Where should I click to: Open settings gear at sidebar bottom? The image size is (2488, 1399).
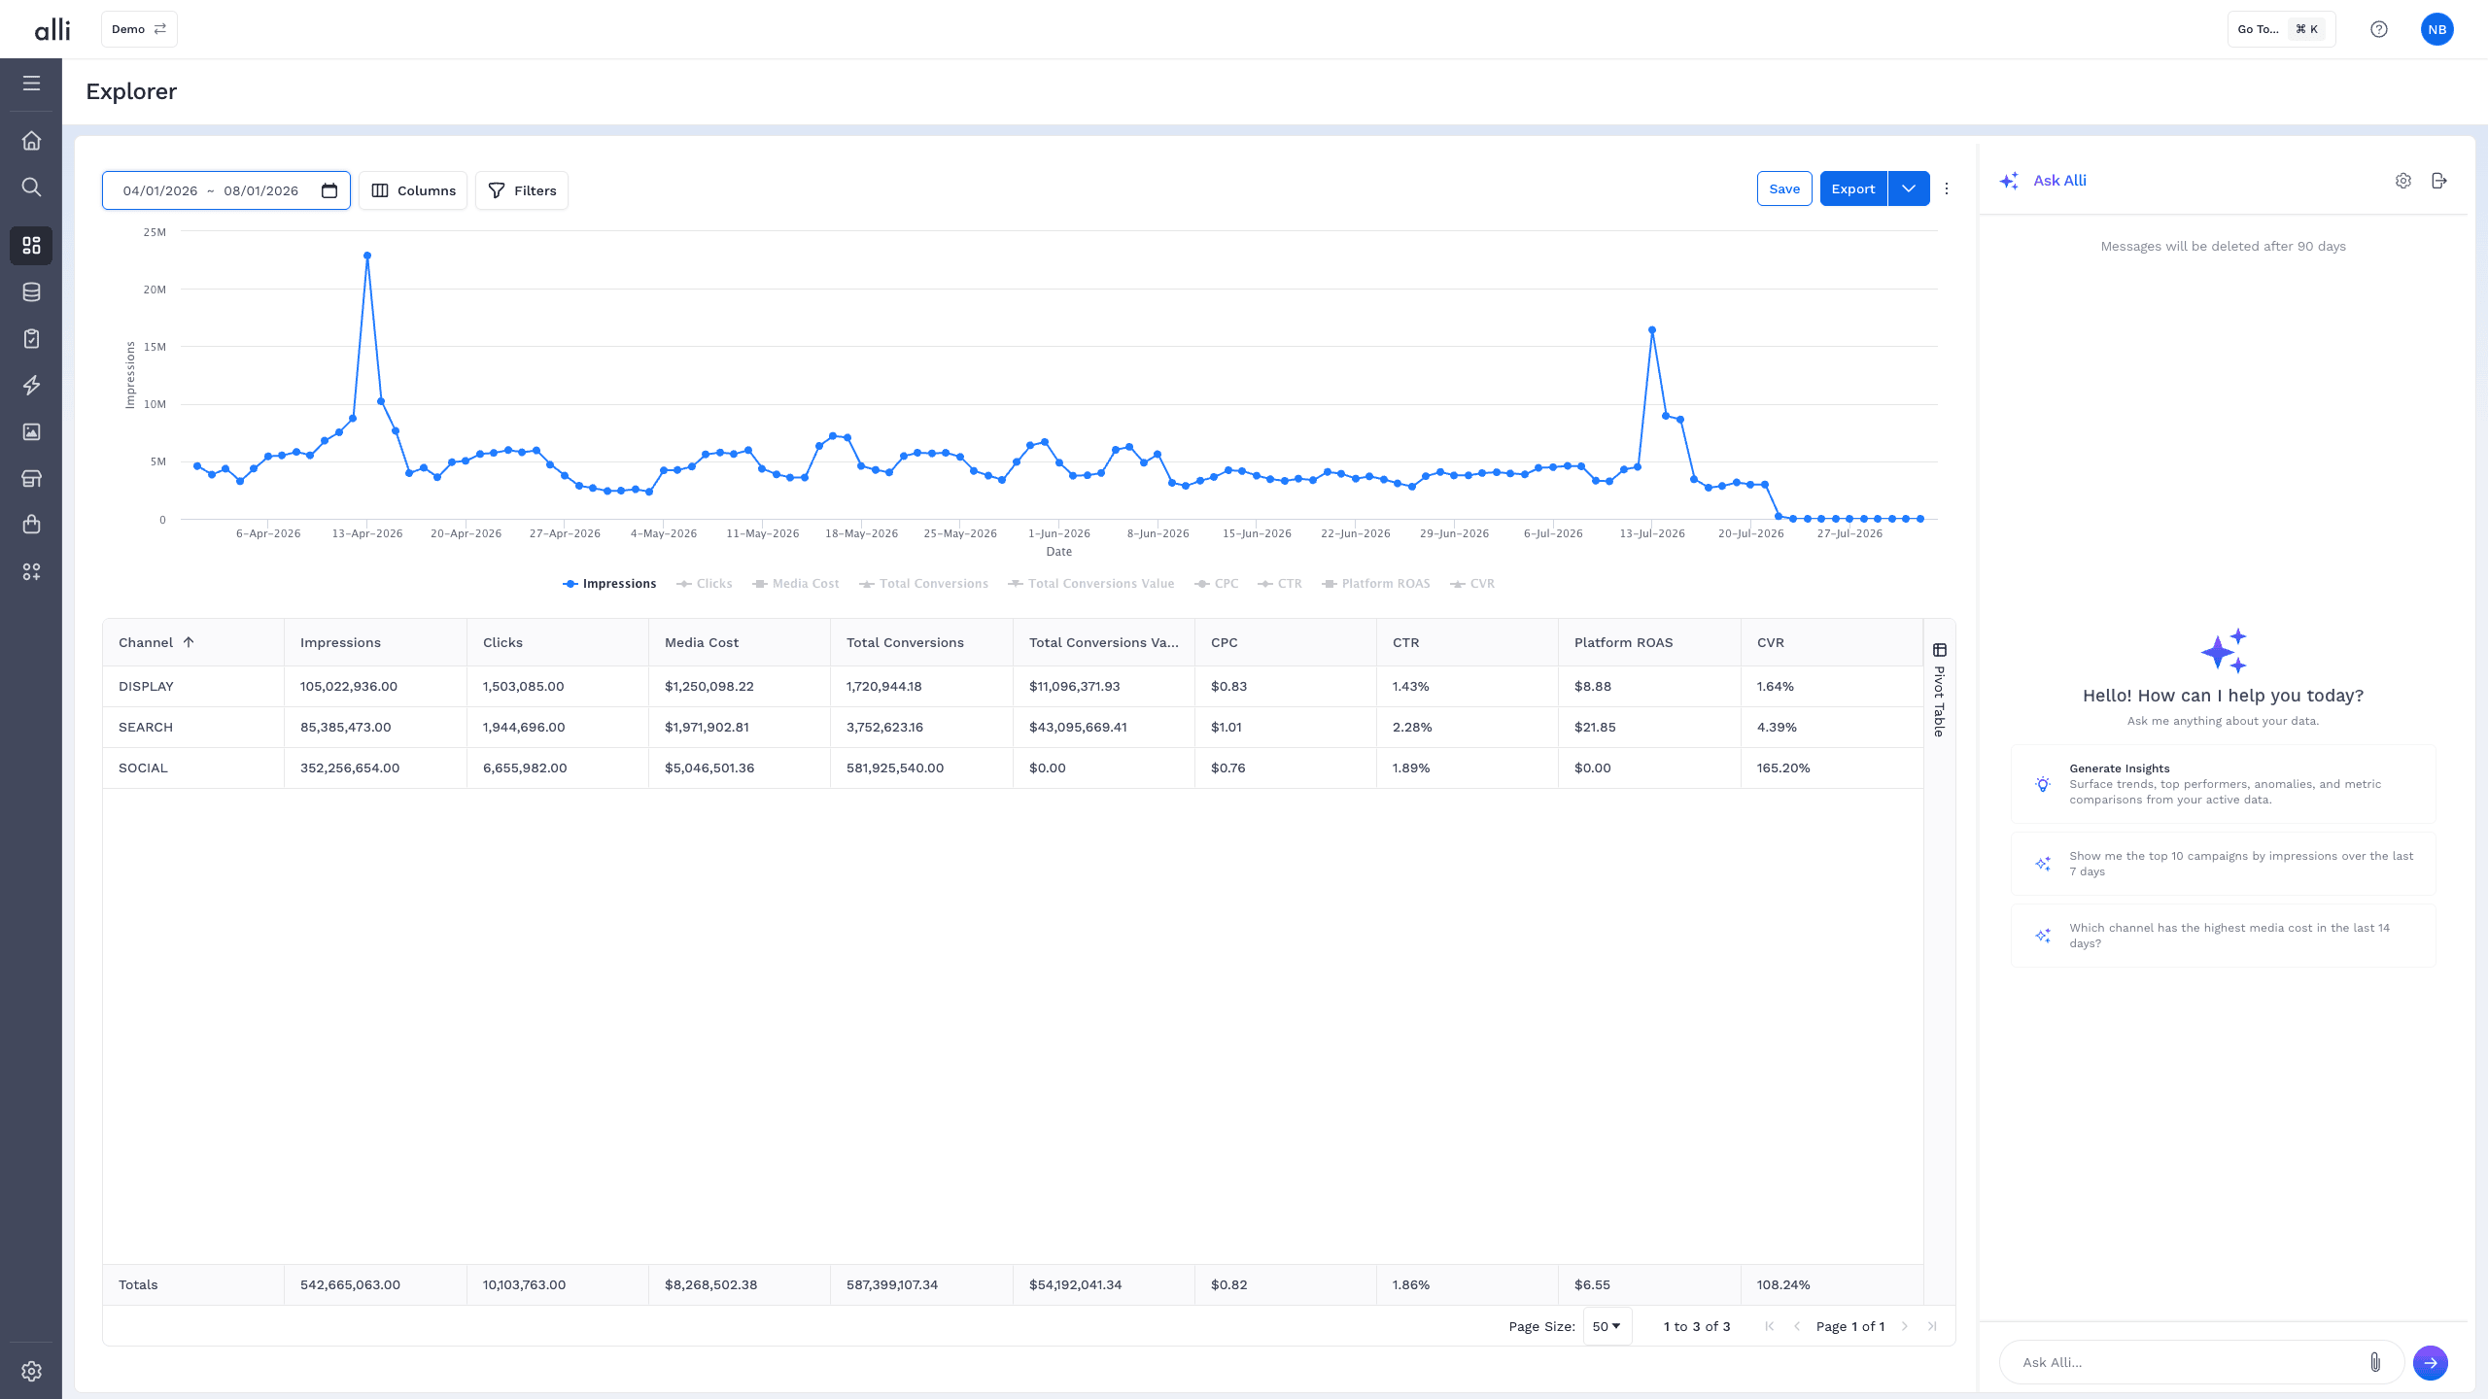pyautogui.click(x=31, y=1371)
